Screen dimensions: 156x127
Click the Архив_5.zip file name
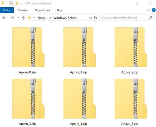tap(130, 124)
